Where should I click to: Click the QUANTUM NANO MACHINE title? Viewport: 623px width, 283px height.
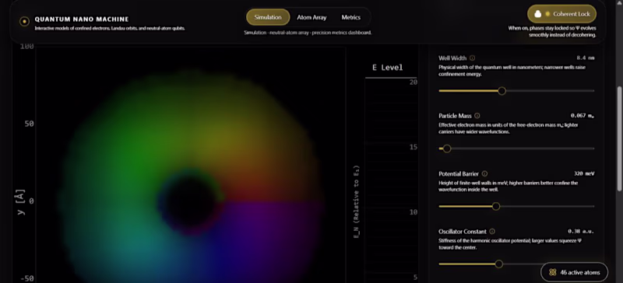(82, 19)
